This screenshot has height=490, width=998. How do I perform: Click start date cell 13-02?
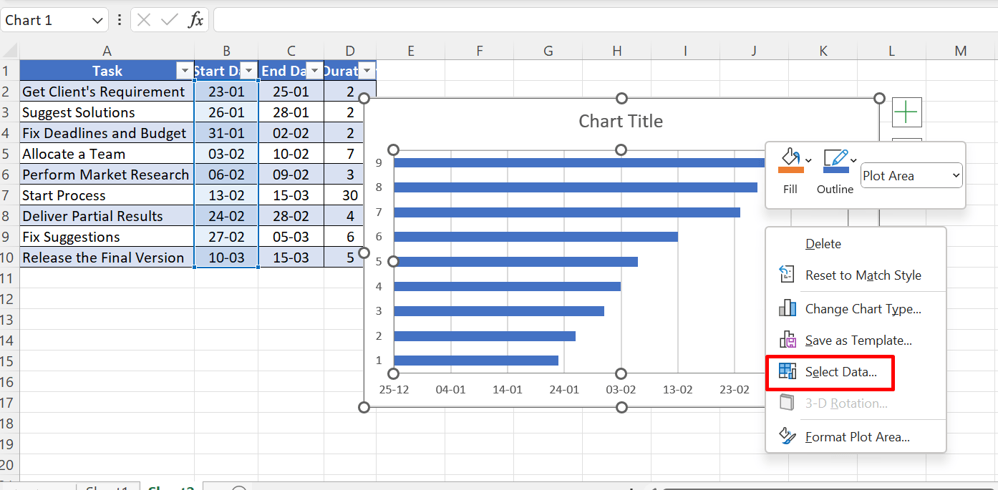(x=226, y=195)
